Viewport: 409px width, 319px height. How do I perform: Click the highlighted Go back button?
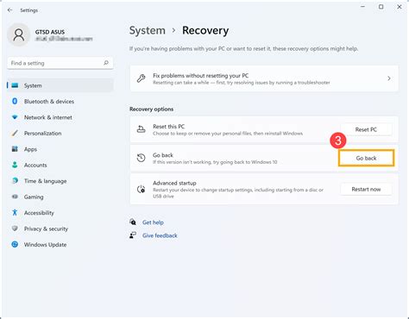[x=366, y=158]
